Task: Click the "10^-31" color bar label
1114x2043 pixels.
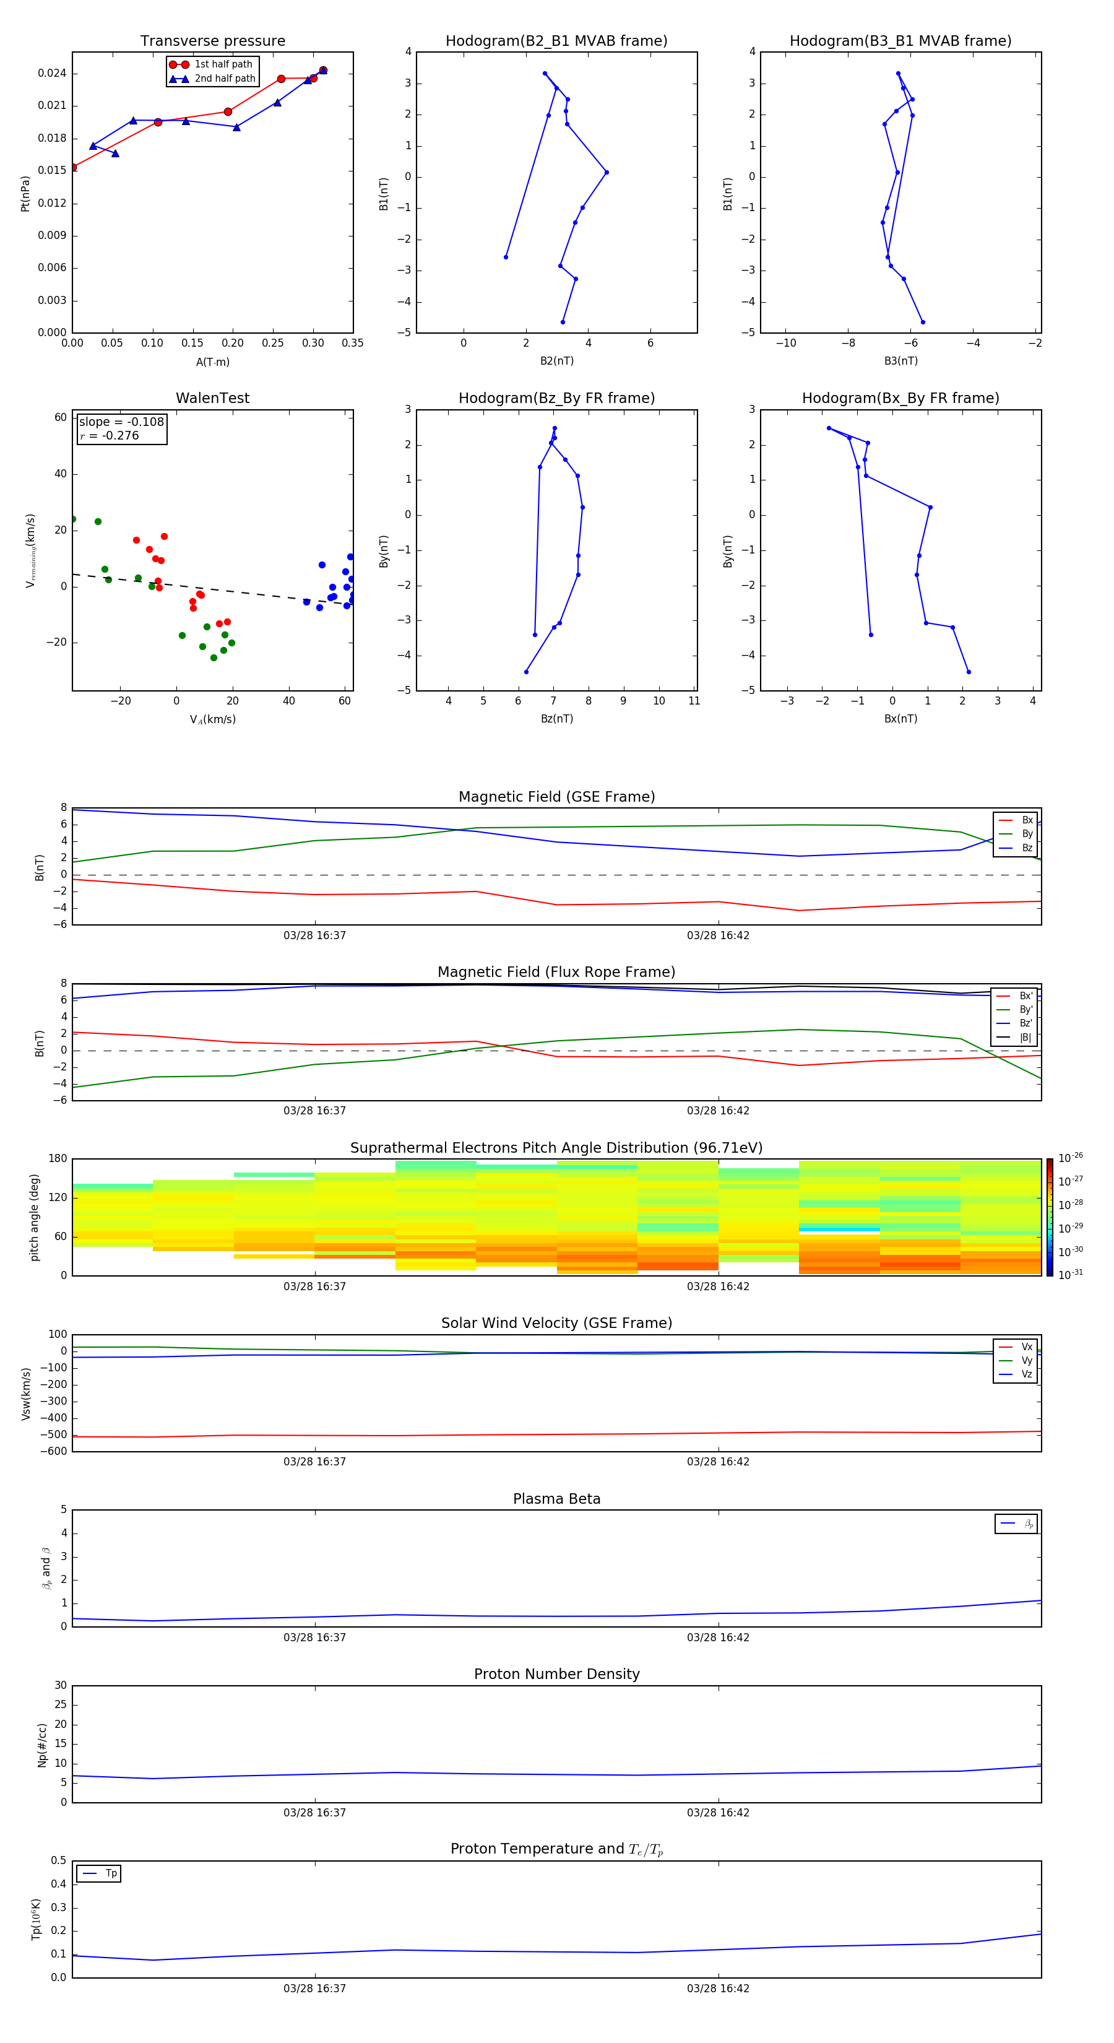Action: click(x=1071, y=1275)
